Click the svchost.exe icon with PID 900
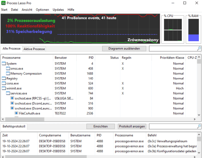This screenshot has height=158, width=202. coord(12,108)
